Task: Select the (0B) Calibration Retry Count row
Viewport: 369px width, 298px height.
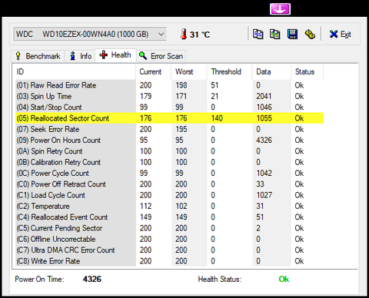Action: 169,162
